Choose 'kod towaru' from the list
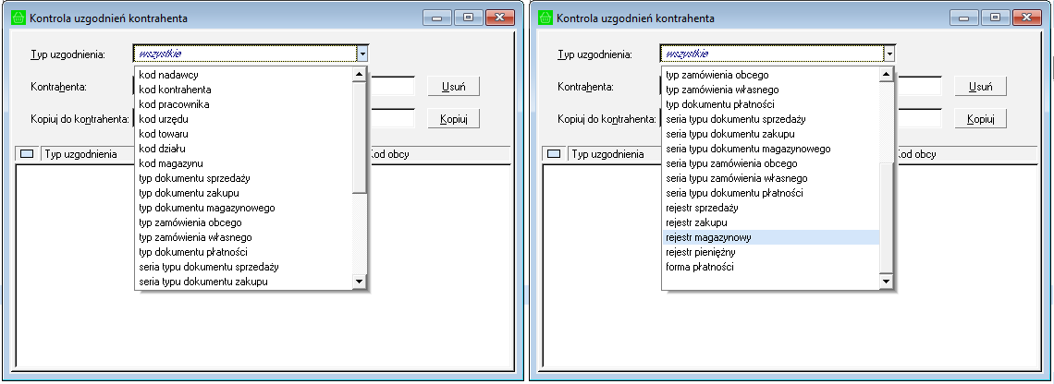Image resolution: width=1054 pixels, height=384 pixels. pos(165,134)
